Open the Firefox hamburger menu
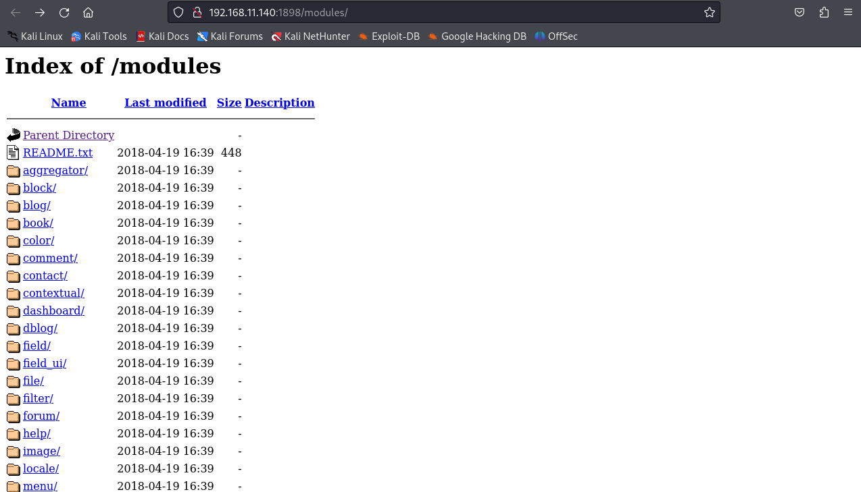This screenshot has height=492, width=861. click(848, 12)
